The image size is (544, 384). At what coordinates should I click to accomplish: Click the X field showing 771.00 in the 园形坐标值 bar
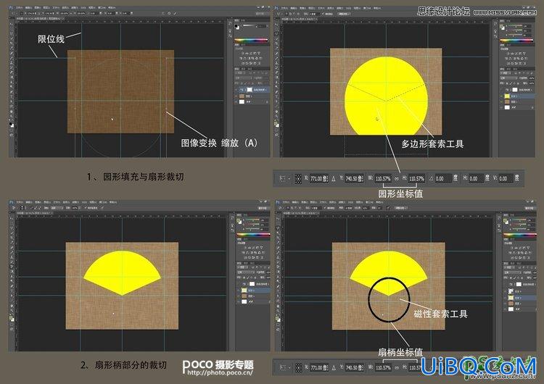coord(319,178)
